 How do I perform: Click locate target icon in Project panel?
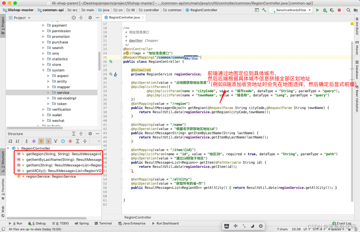(74, 18)
